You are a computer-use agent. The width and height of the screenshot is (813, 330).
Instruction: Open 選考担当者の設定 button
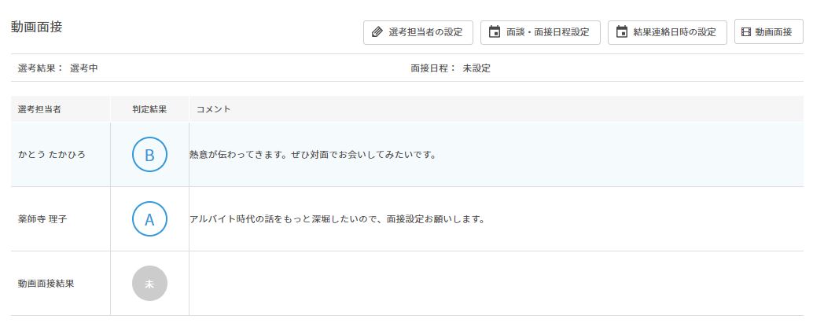tap(418, 32)
